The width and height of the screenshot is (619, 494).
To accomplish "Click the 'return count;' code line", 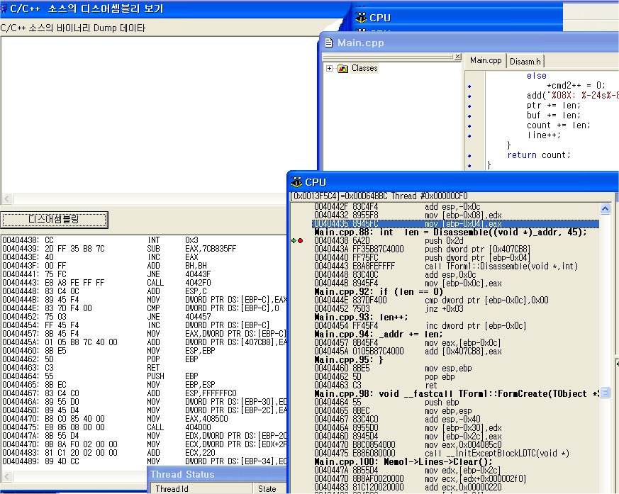I will 538,155.
